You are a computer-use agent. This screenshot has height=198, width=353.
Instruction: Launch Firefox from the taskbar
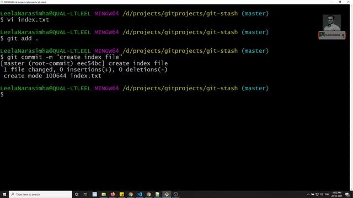pyautogui.click(x=113, y=194)
